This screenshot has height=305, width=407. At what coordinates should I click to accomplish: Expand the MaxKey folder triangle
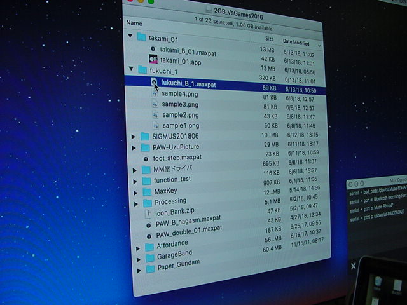pos(135,193)
